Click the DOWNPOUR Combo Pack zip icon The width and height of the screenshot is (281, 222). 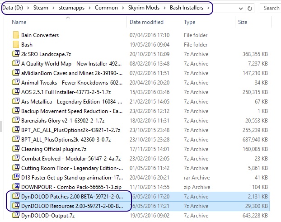pyautogui.click(x=16, y=187)
